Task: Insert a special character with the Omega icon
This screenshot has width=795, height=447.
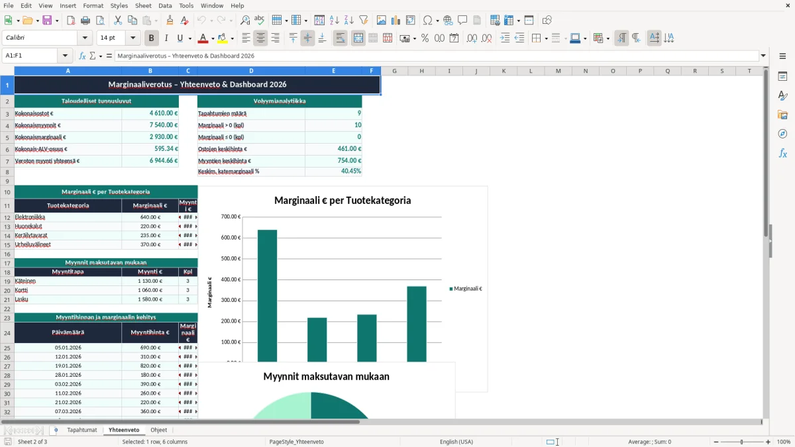Action: point(427,21)
